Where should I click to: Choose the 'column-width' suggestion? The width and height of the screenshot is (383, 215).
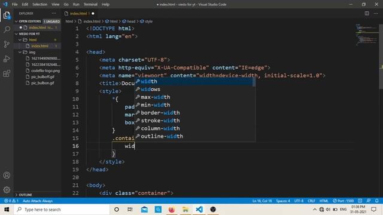pos(195,128)
